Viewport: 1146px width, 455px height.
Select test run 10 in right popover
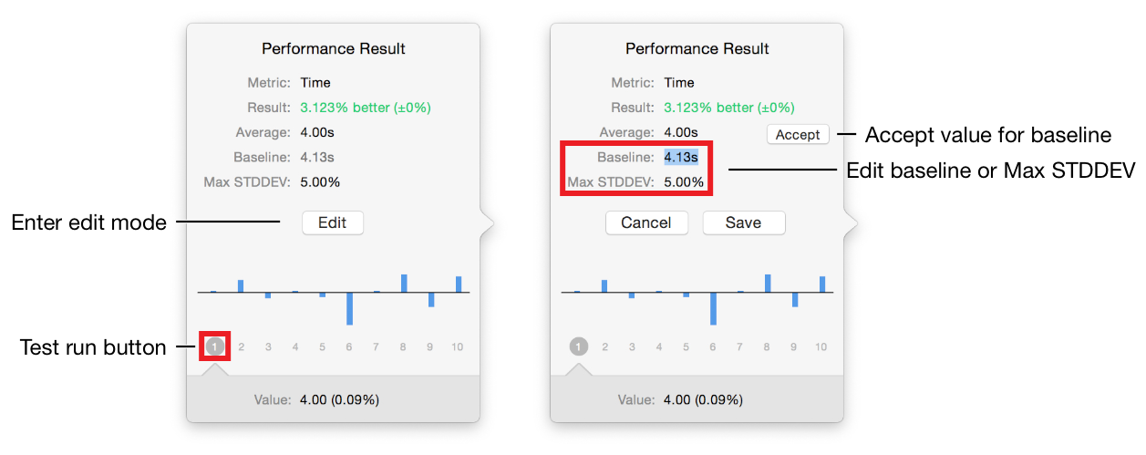pos(821,347)
